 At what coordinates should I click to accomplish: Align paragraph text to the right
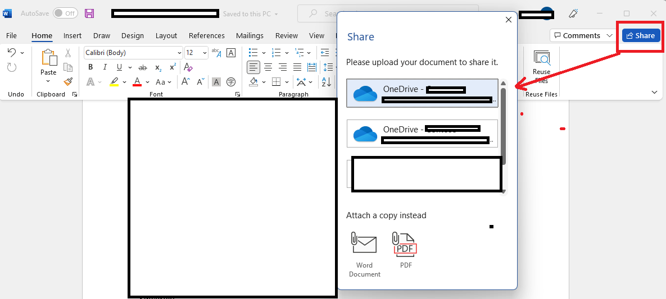283,67
